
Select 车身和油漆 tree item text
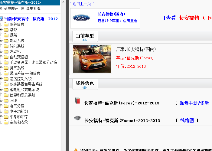(x=19, y=117)
